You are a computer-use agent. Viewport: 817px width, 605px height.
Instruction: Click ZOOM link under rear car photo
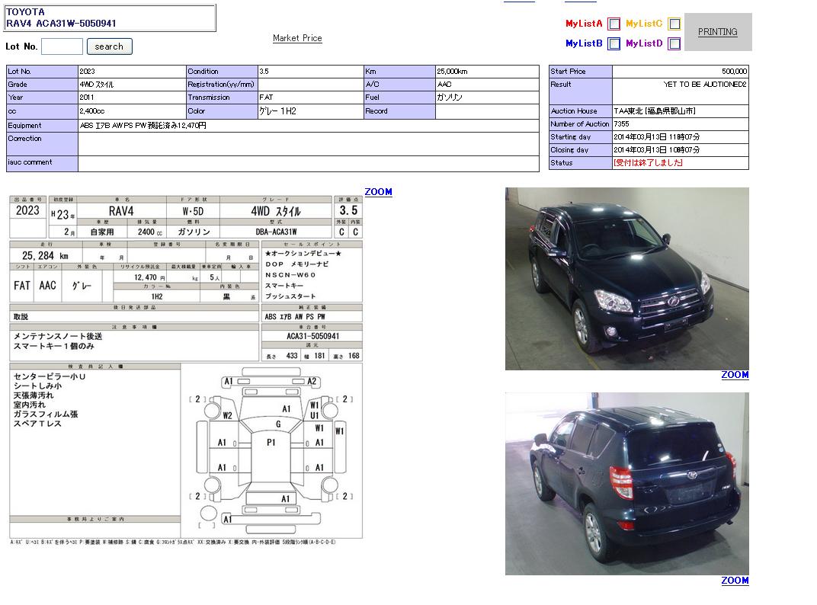pos(735,581)
